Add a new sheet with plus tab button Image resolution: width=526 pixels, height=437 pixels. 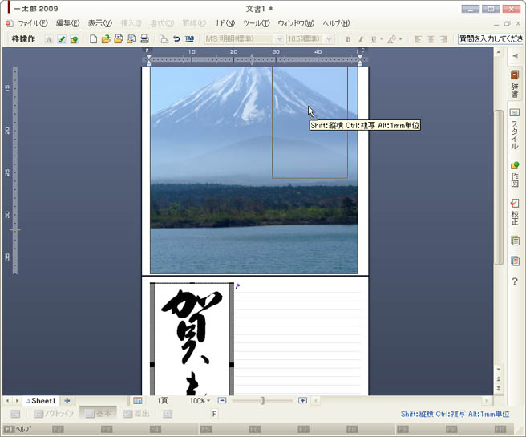(x=67, y=400)
